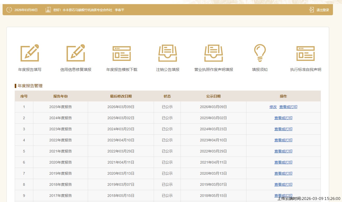This screenshot has height=202, width=342.
Task: Click the 退出登录 text
Action: coord(323,10)
